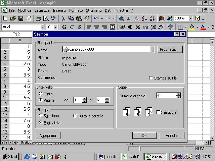
Task: Click the Merge and Center icon
Action: pos(113,27)
